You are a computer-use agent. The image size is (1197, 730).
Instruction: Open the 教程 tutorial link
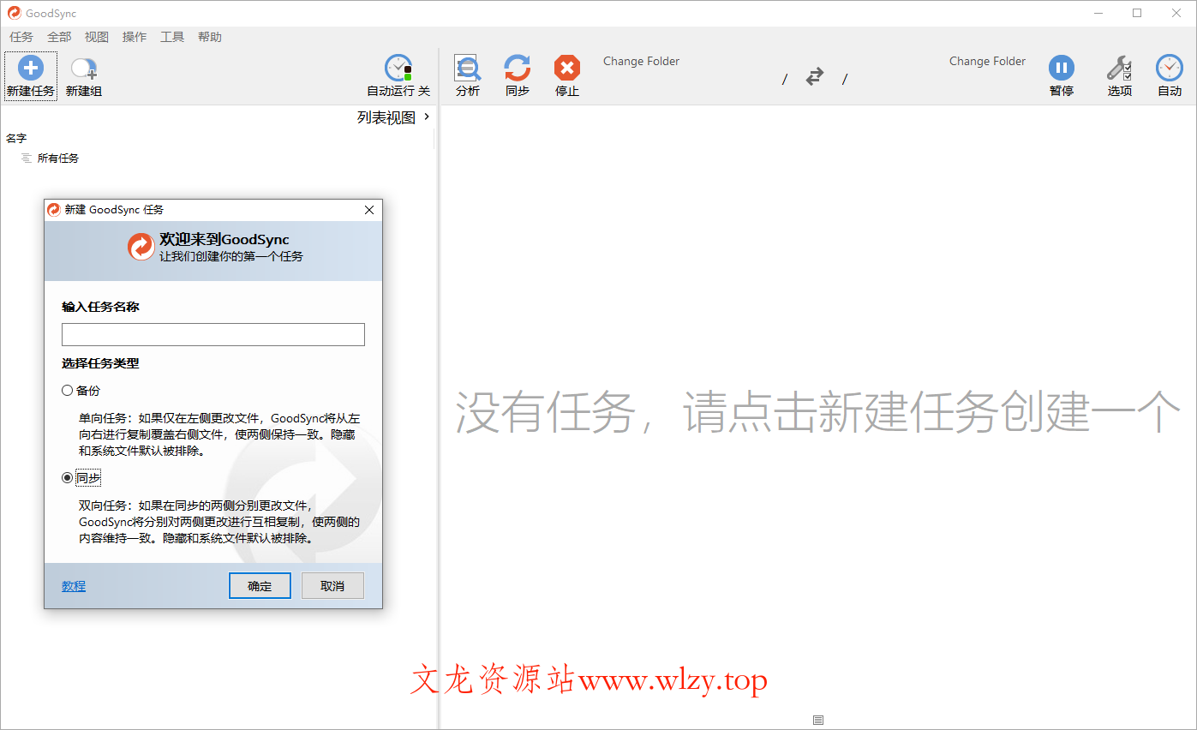[73, 585]
